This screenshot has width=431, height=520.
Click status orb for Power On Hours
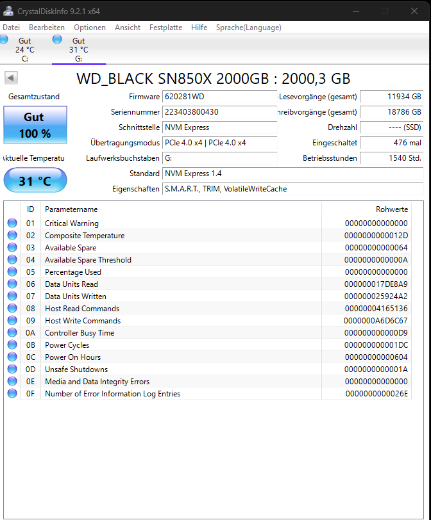12,357
